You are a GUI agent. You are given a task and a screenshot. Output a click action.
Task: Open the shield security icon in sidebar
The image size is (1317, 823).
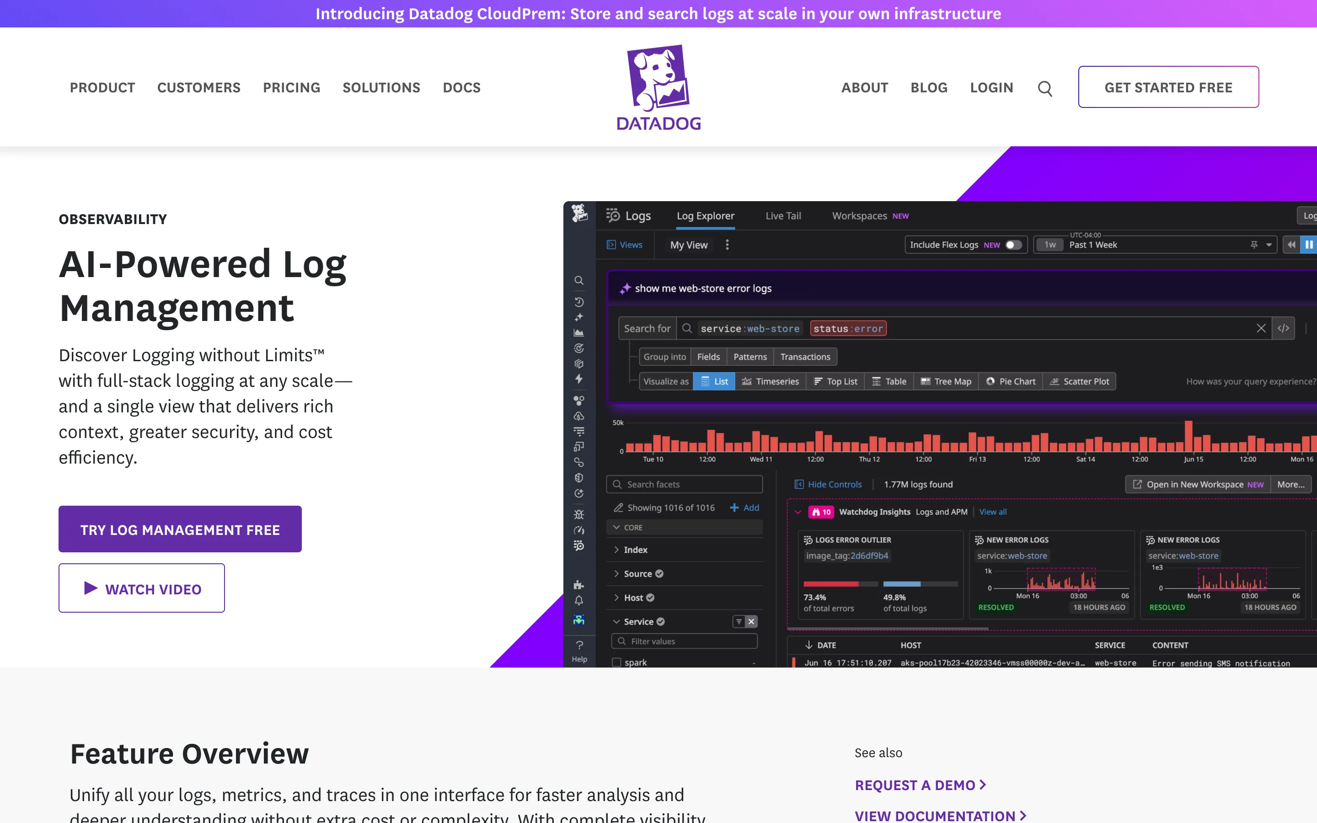click(x=579, y=478)
